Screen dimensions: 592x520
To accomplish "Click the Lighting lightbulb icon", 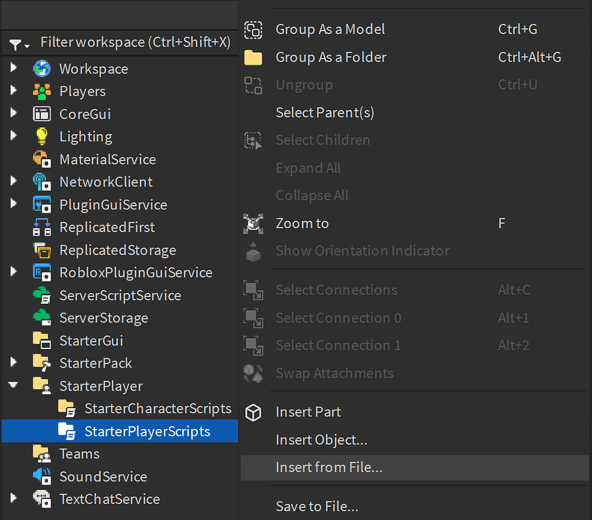I will pyautogui.click(x=42, y=137).
